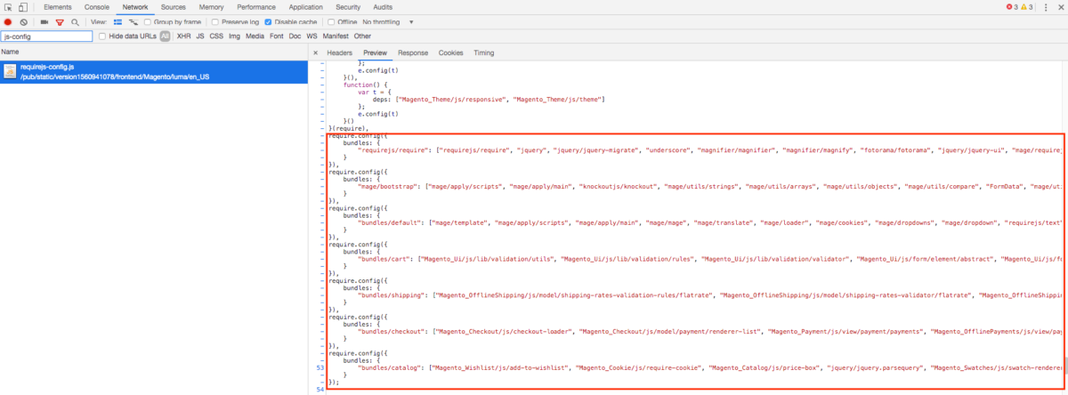
Task: Check the Hide data URLs option
Action: 102,36
